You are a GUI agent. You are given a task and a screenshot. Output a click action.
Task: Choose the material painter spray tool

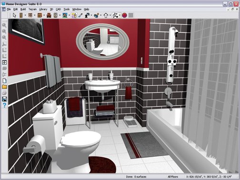[x=96, y=15]
